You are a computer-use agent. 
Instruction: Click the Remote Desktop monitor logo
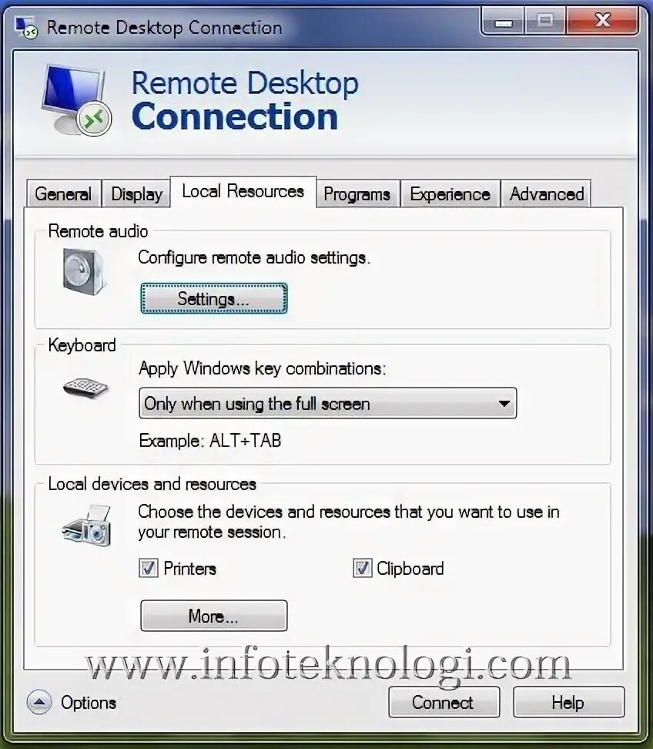[x=76, y=100]
